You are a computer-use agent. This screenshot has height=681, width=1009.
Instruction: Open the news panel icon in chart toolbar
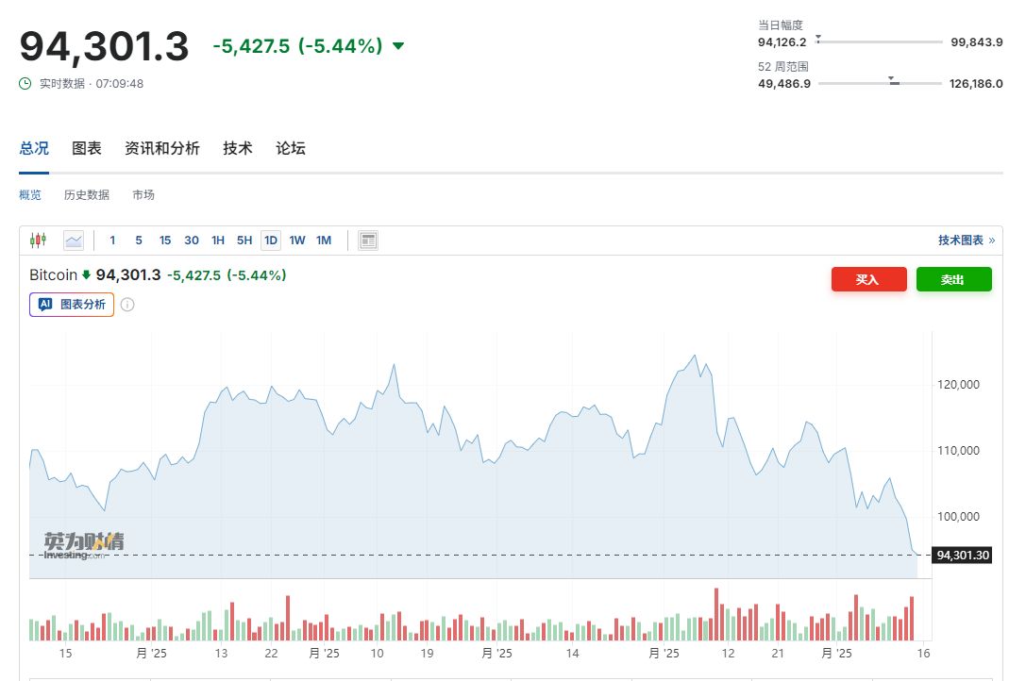coord(368,241)
